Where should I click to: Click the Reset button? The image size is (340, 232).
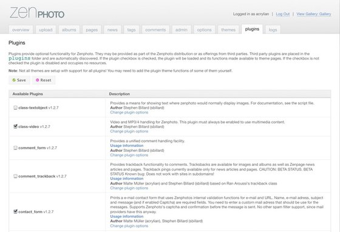coord(44,80)
